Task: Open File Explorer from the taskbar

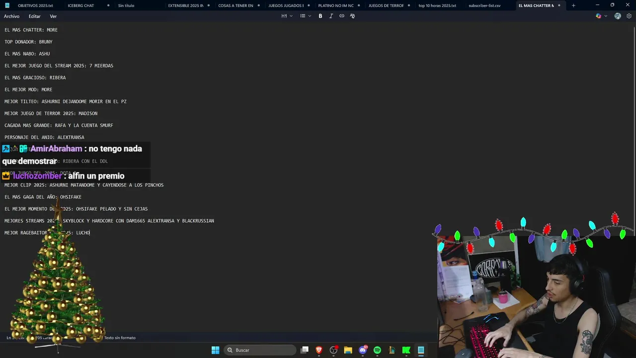Action: 348,350
